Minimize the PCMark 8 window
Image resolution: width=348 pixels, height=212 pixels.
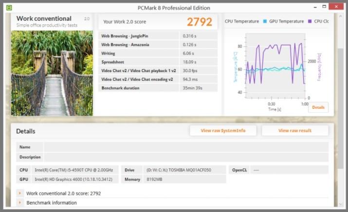tap(315, 7)
